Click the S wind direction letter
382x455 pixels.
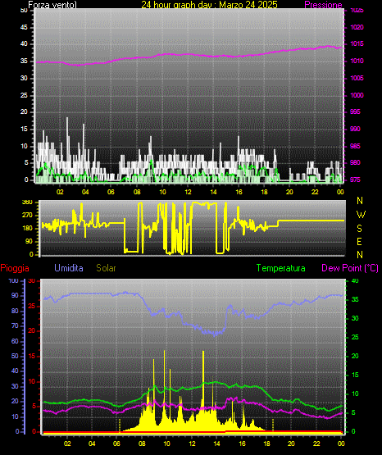coord(359,229)
